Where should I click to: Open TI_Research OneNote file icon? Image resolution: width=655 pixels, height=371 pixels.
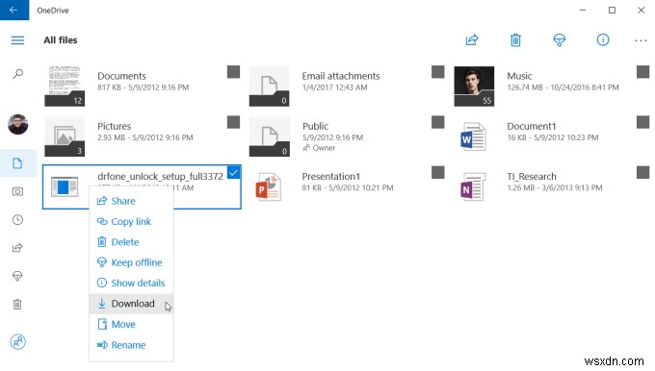[473, 186]
